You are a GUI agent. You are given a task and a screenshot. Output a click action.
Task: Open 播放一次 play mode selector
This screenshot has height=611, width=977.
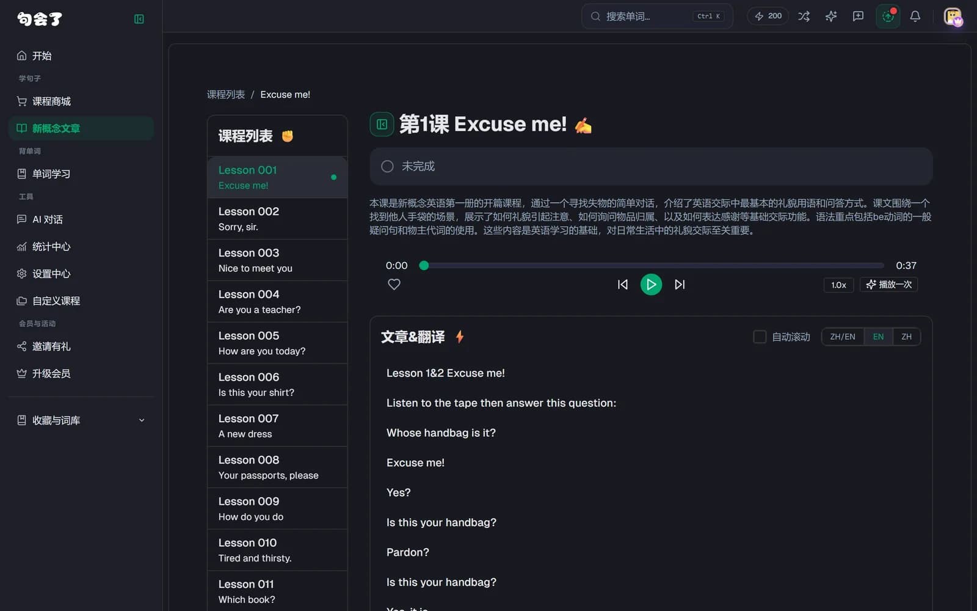[889, 285]
